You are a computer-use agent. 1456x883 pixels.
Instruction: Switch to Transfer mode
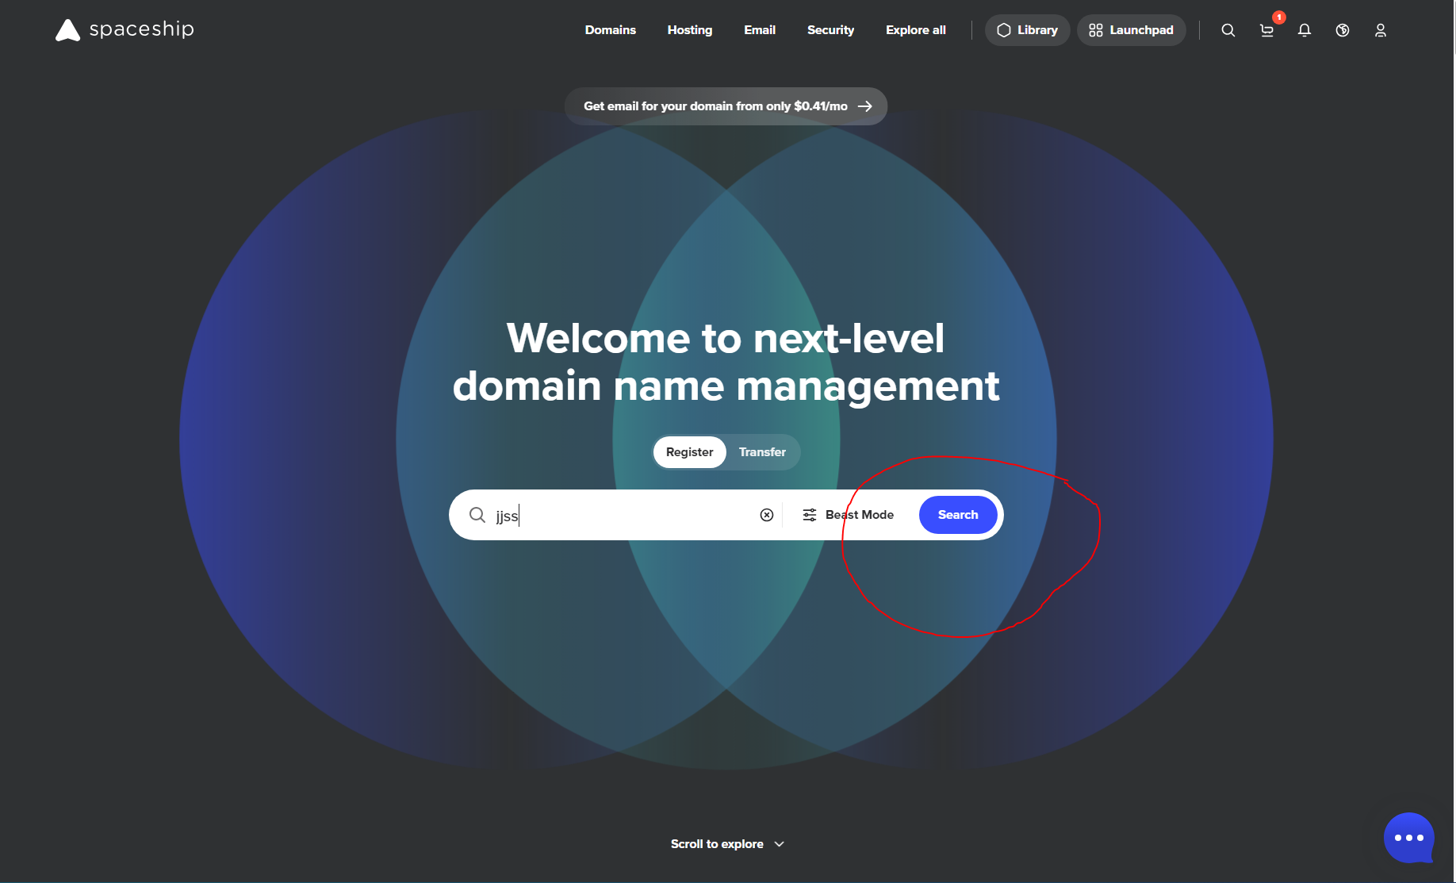pyautogui.click(x=762, y=452)
